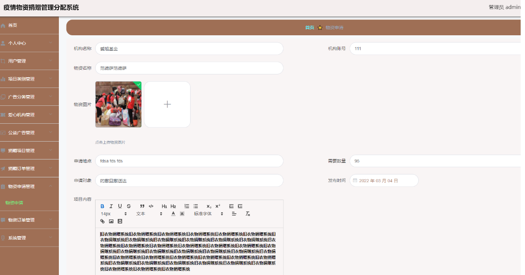Insert an image in the editor
The image size is (525, 275).
(111, 221)
